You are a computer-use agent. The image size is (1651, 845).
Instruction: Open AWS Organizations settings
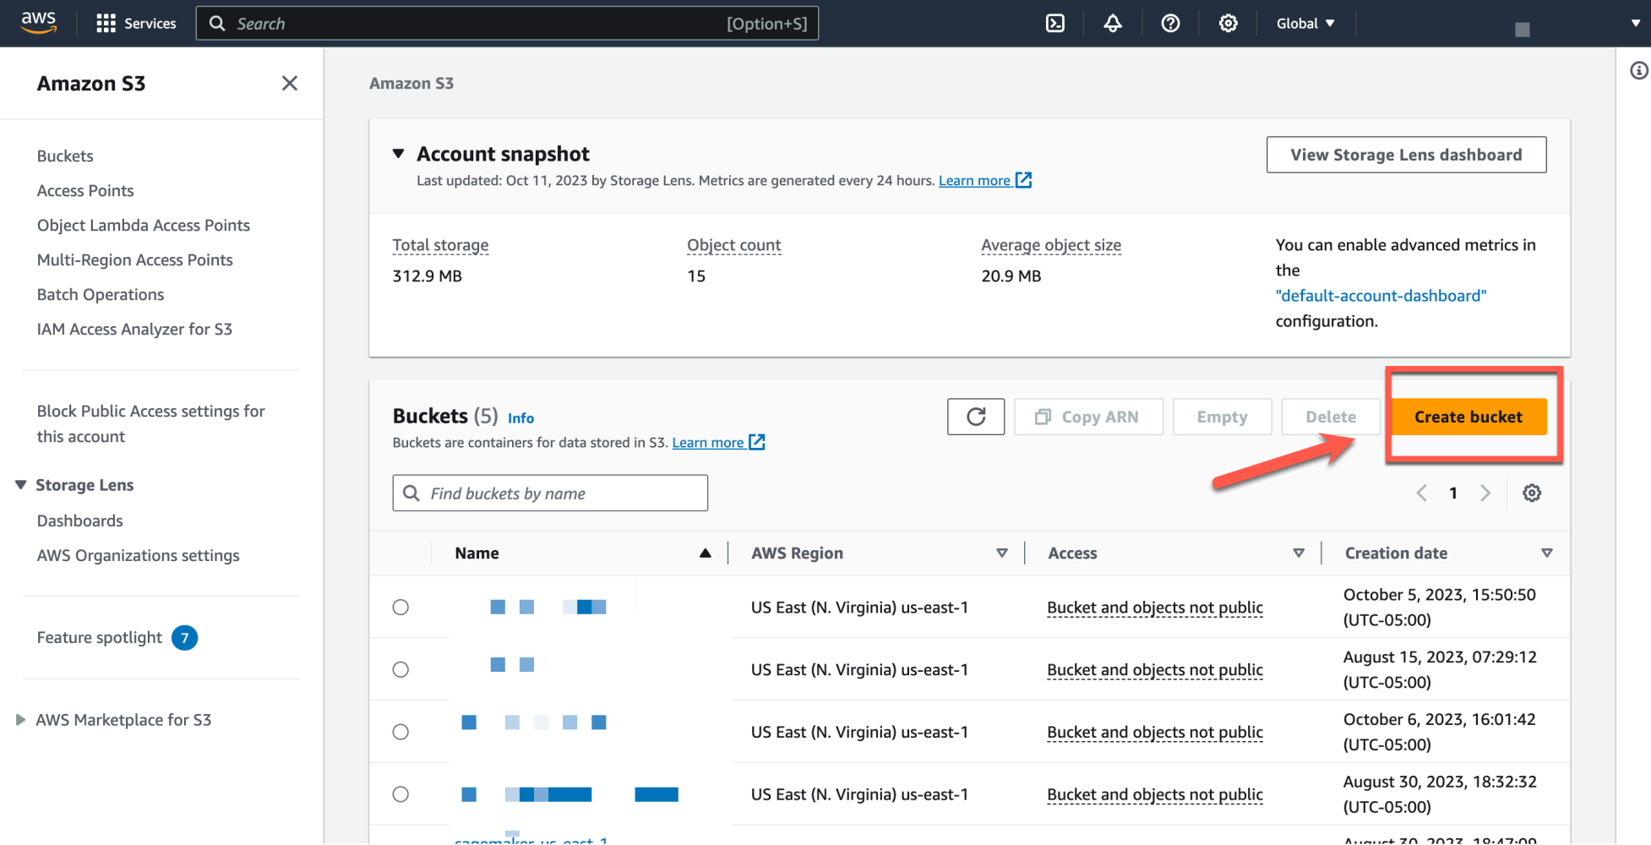tap(139, 556)
